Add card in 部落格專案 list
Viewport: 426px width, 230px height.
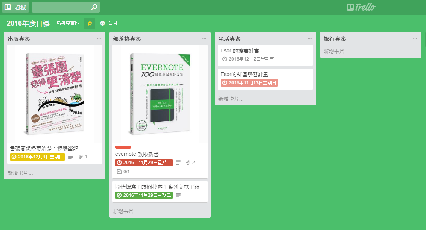tap(126, 212)
